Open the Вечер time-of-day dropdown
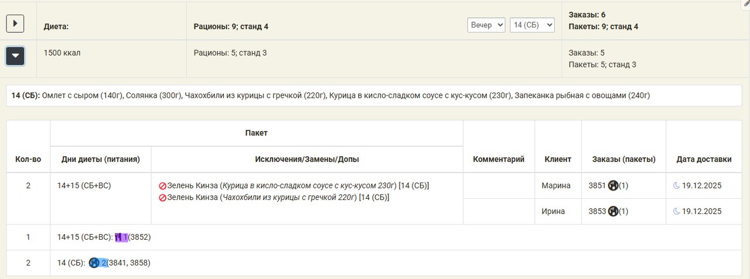Screen dimensions: 750x279 point(486,25)
